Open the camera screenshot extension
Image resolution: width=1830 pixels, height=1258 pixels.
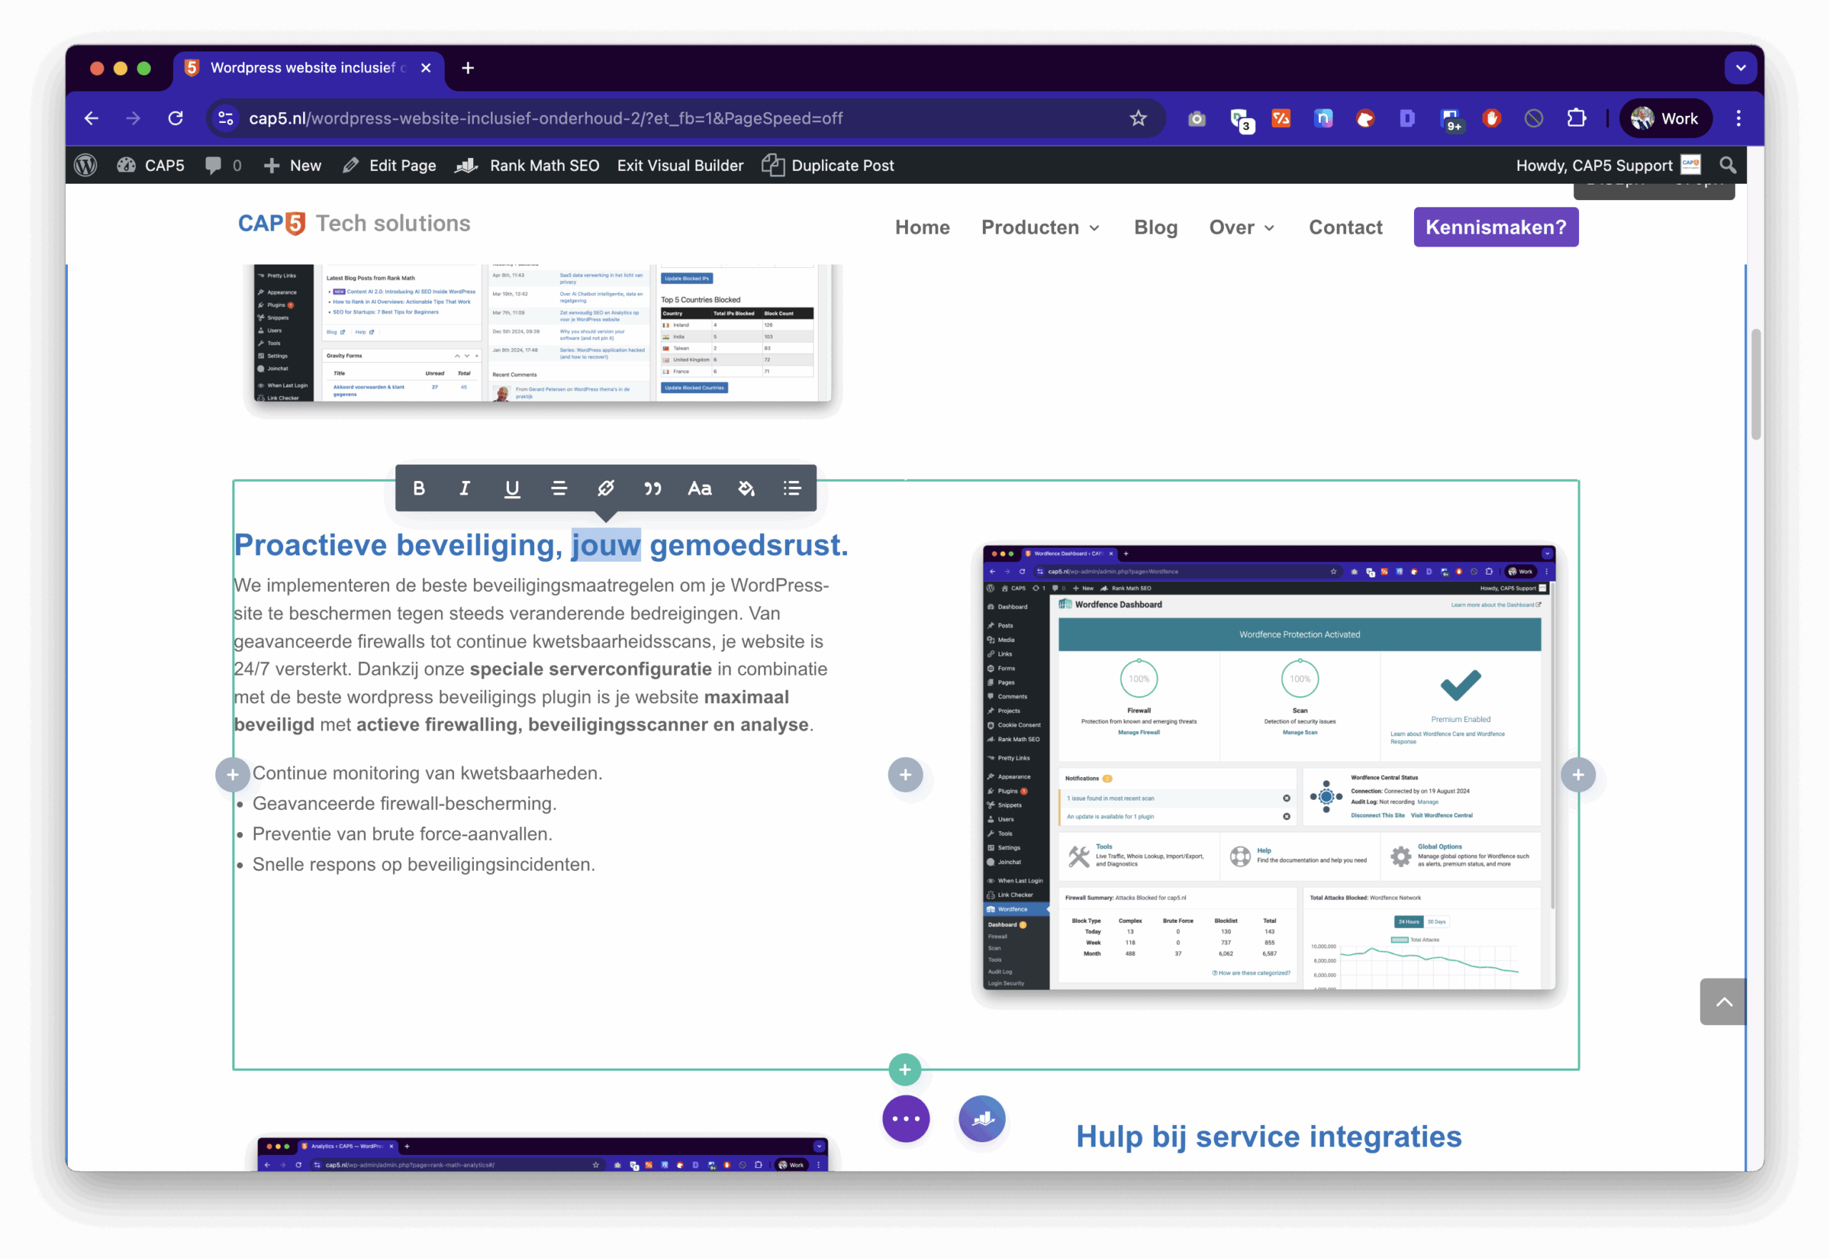coord(1197,118)
